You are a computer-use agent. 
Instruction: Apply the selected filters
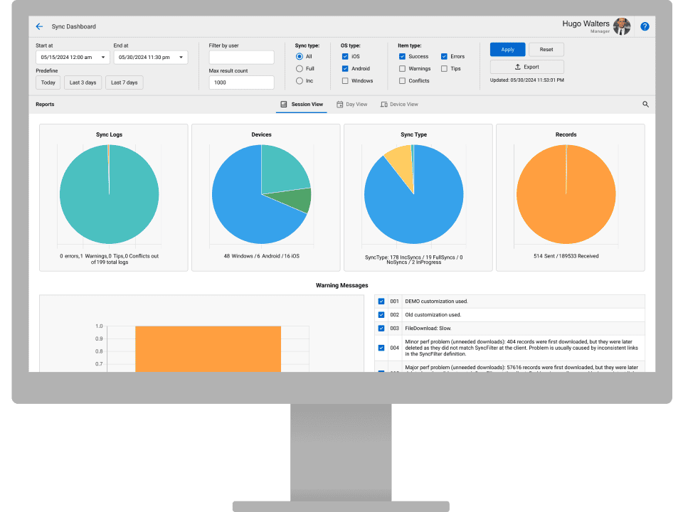point(507,50)
